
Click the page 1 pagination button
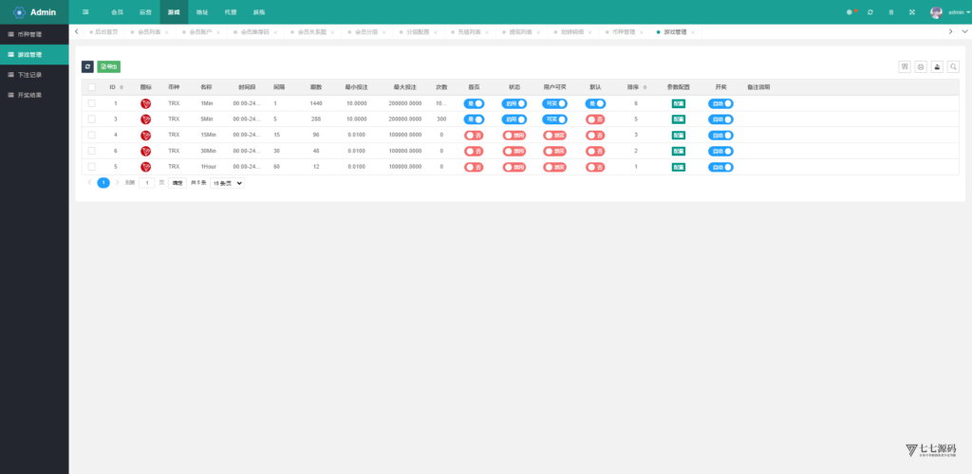(x=103, y=183)
